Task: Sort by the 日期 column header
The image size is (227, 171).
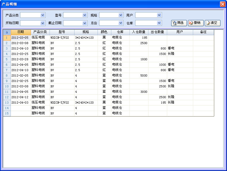Action: (21, 32)
